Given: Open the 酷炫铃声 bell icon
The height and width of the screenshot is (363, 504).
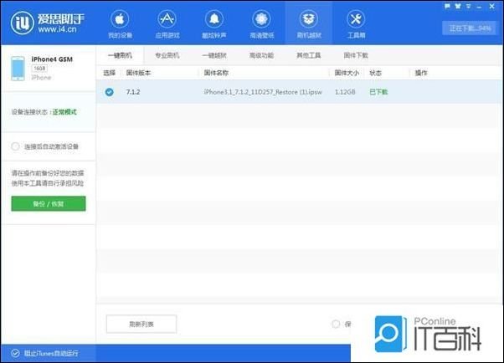Looking at the screenshot, I should coord(214,19).
